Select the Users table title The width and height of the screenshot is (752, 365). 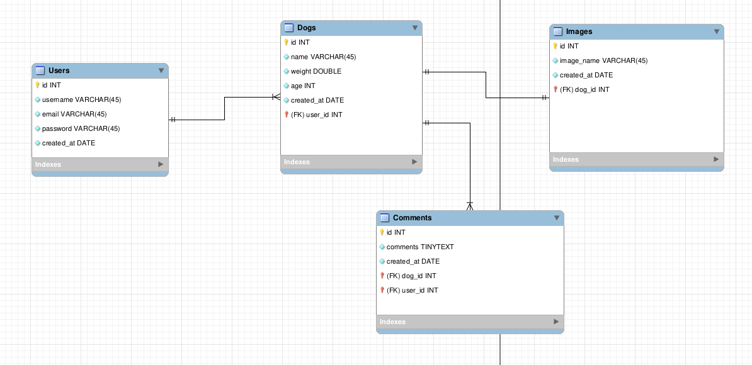coord(59,70)
